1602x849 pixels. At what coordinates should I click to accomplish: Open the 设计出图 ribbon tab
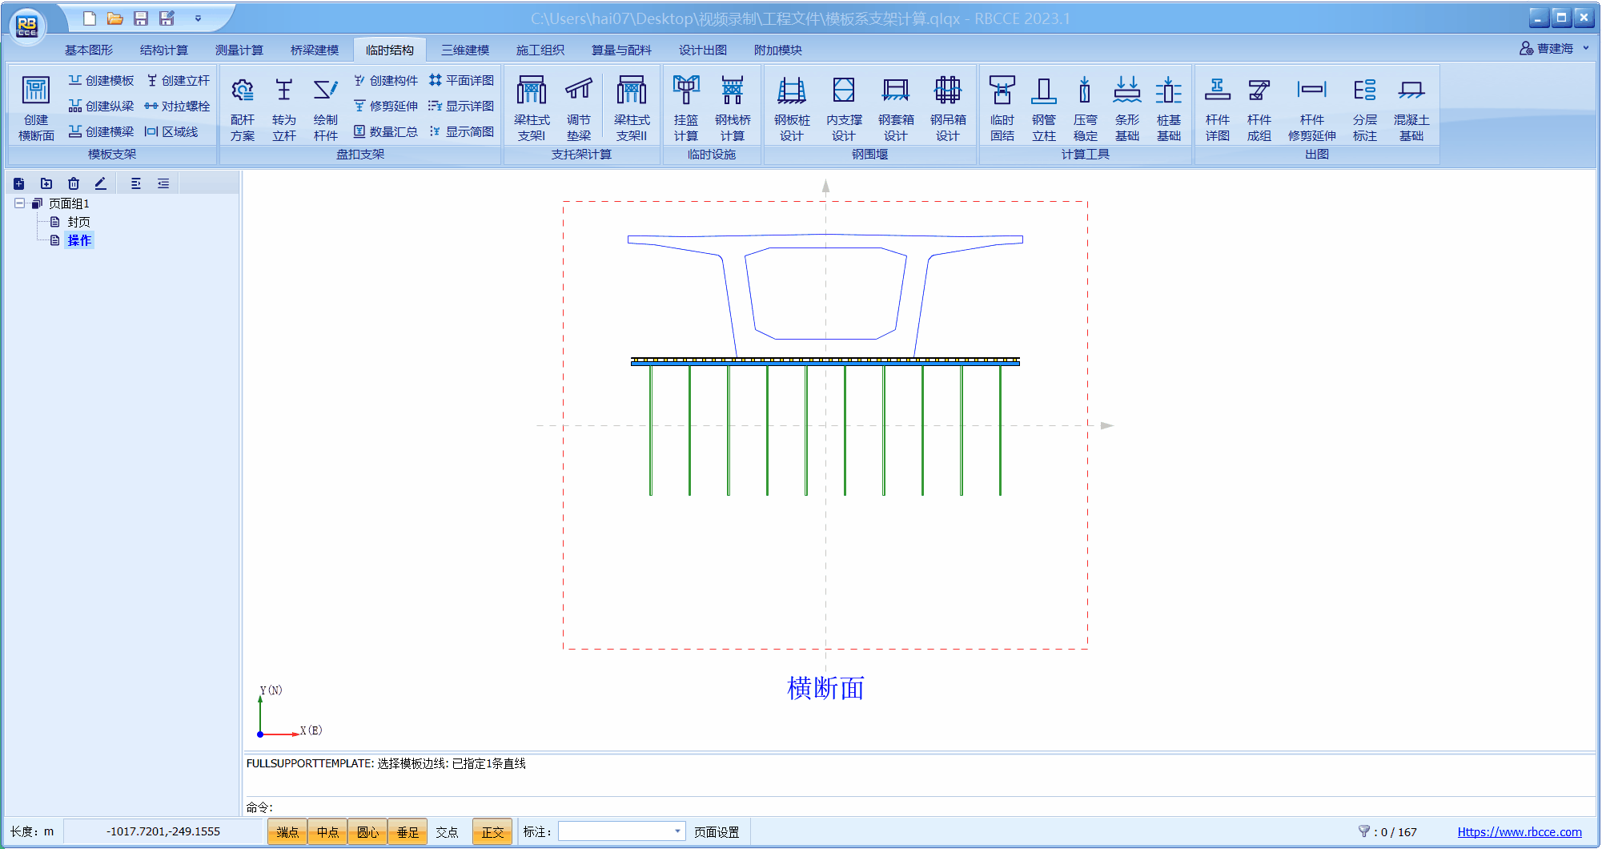702,50
